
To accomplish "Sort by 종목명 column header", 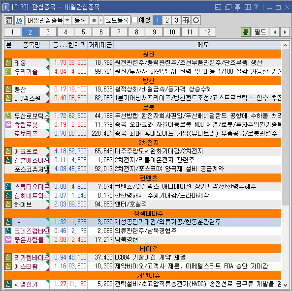I will point(32,45).
